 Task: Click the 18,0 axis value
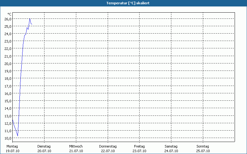click(x=8, y=79)
